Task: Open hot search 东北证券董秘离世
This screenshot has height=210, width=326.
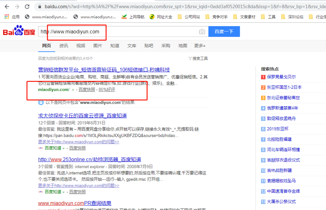Action: 283,98
